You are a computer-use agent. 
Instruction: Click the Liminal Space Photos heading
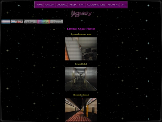coord(81,29)
